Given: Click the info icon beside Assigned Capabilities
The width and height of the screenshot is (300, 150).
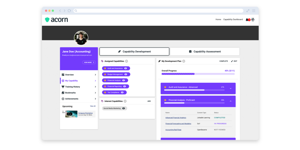Looking at the screenshot, I should coord(127,61).
